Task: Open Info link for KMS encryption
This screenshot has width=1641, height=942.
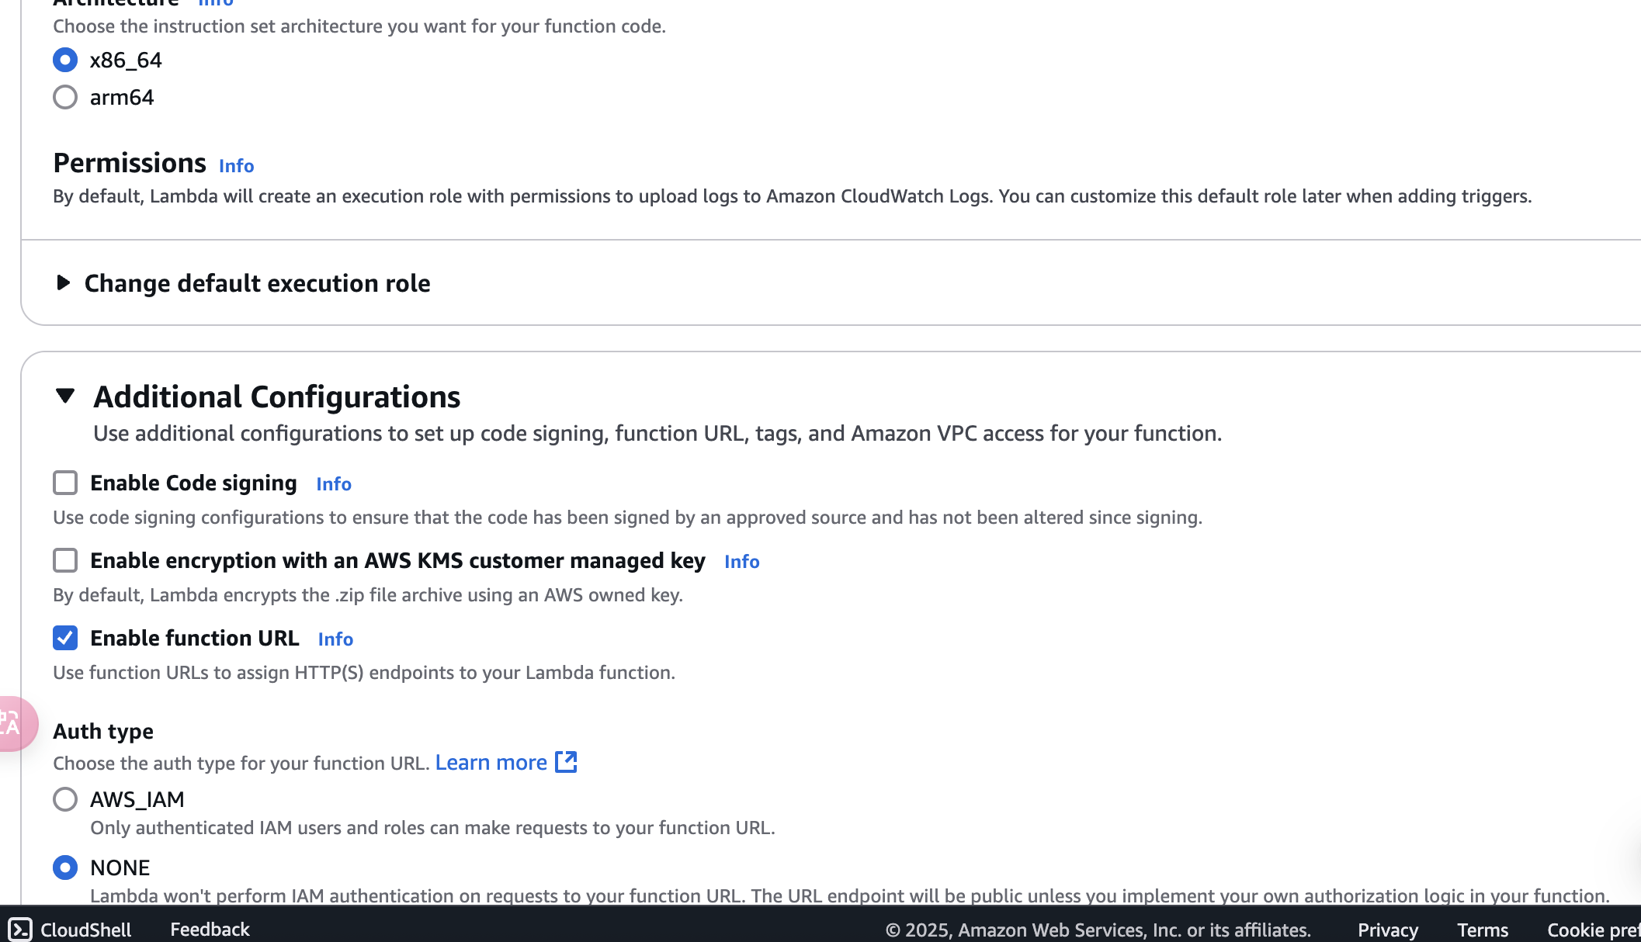Action: (x=741, y=561)
